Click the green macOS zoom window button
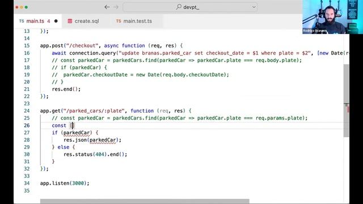Image resolution: width=363 pixels, height=204 pixels. pos(26,7)
